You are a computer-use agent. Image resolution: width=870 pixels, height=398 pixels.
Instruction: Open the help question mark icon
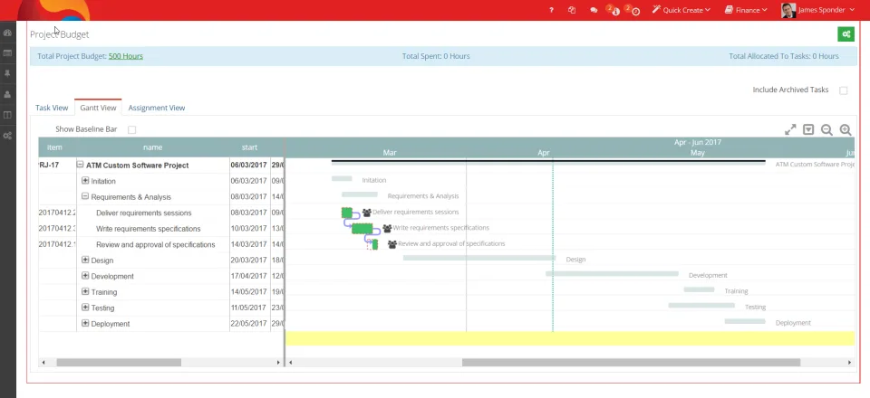551,10
